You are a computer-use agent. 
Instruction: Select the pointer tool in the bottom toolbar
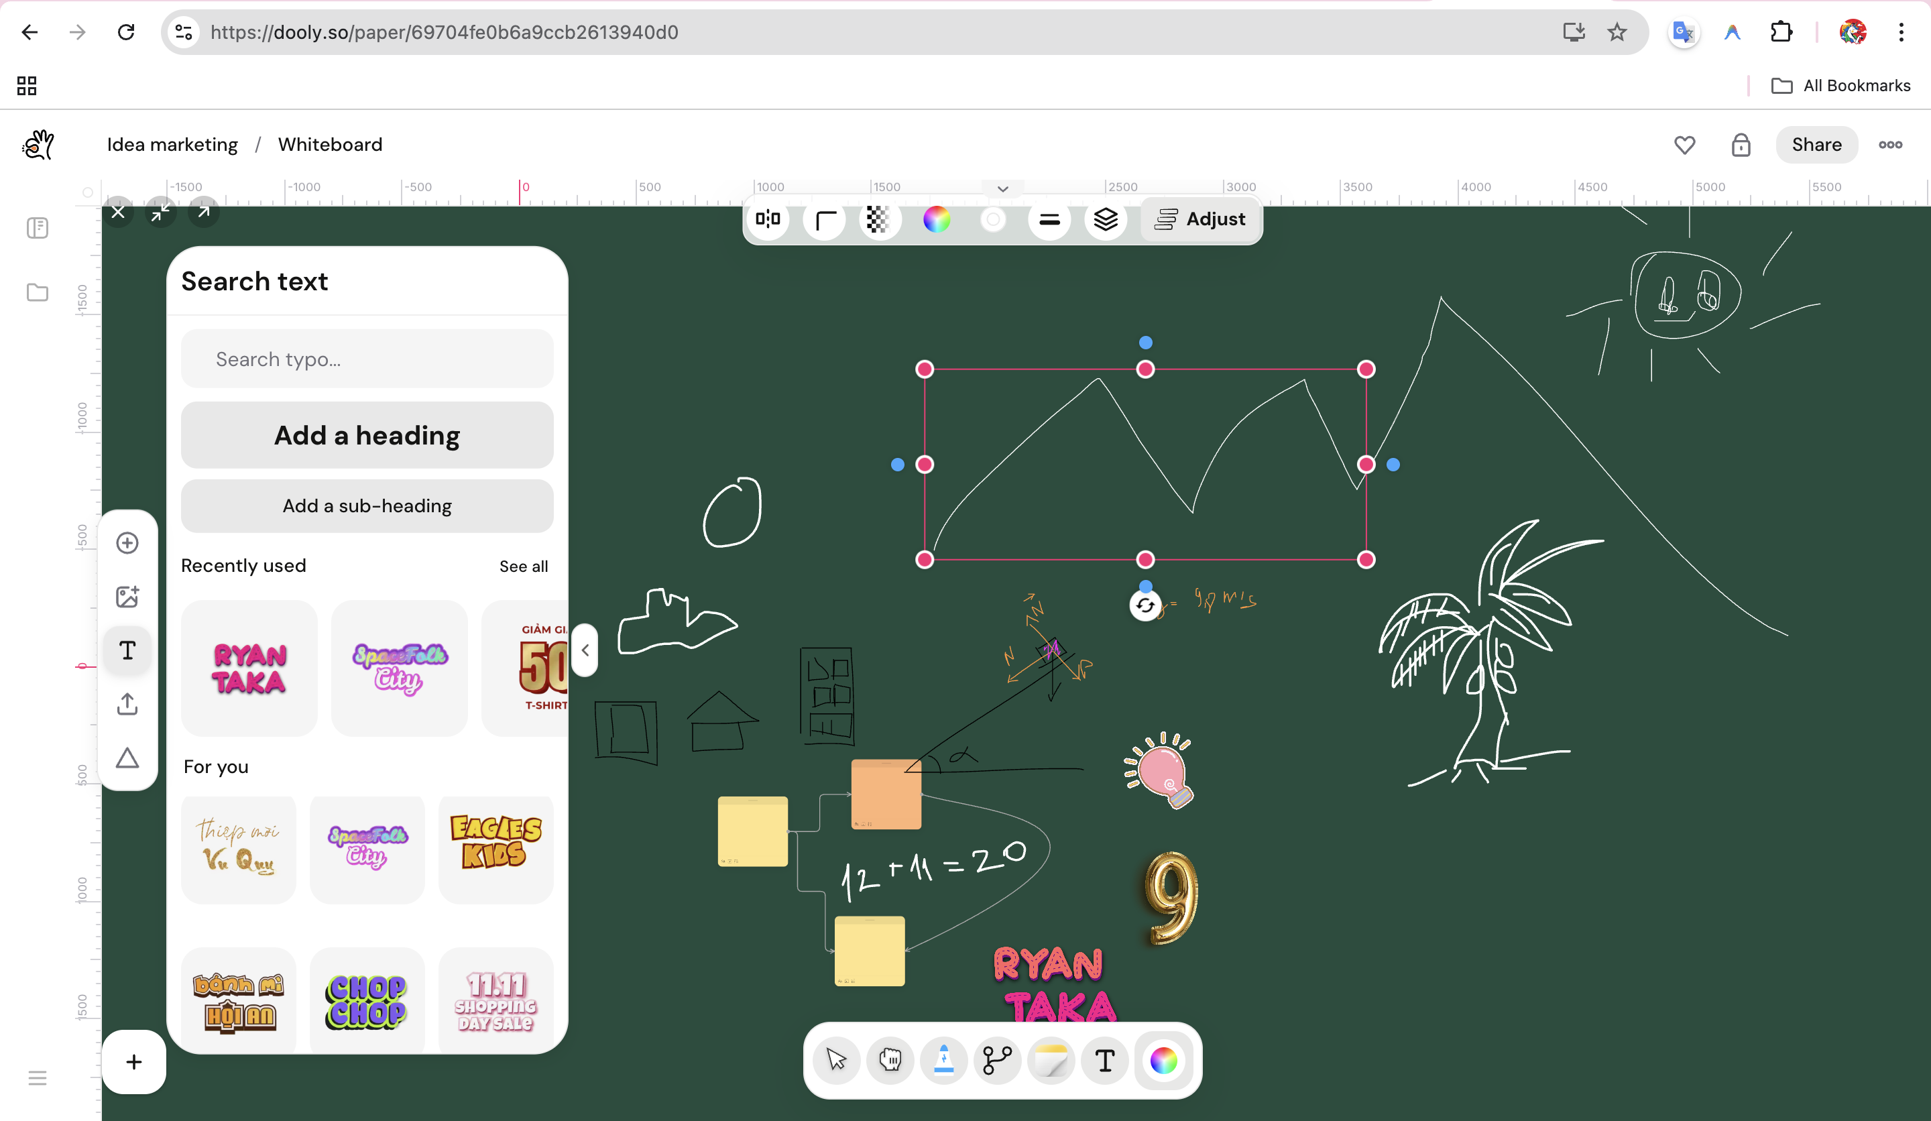coord(836,1061)
